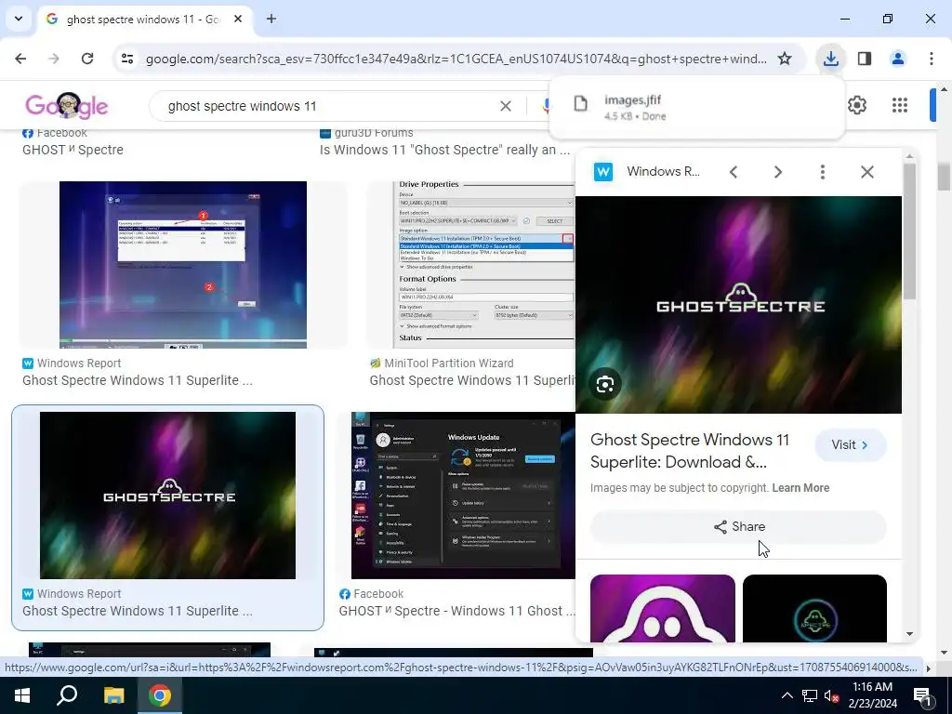Screen dimensions: 952x714
Task: Open the Windows Start menu
Action: pyautogui.click(x=22, y=695)
